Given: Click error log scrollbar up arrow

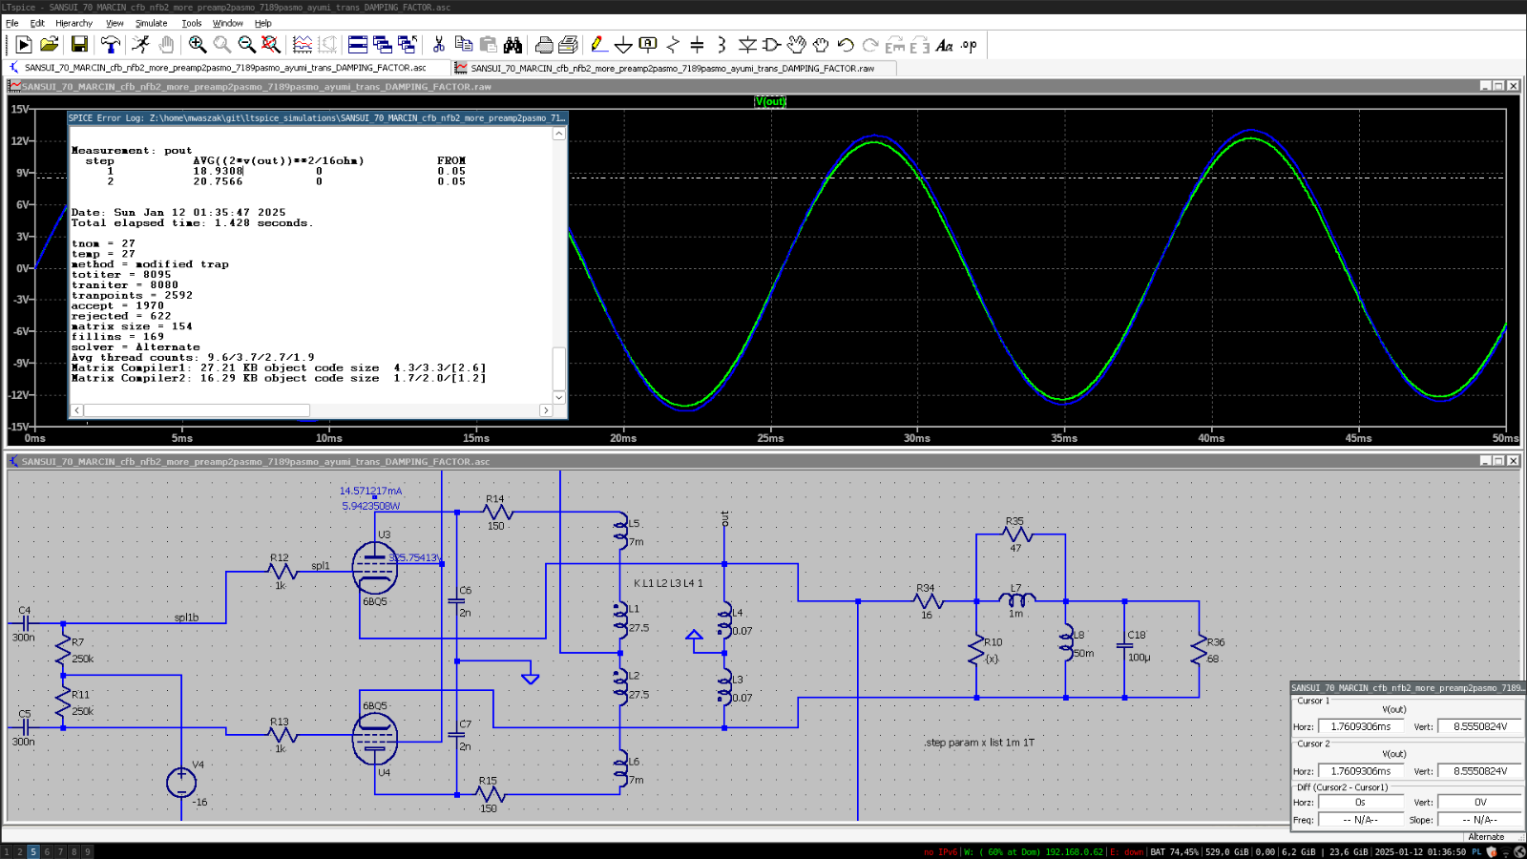Looking at the screenshot, I should pyautogui.click(x=559, y=134).
